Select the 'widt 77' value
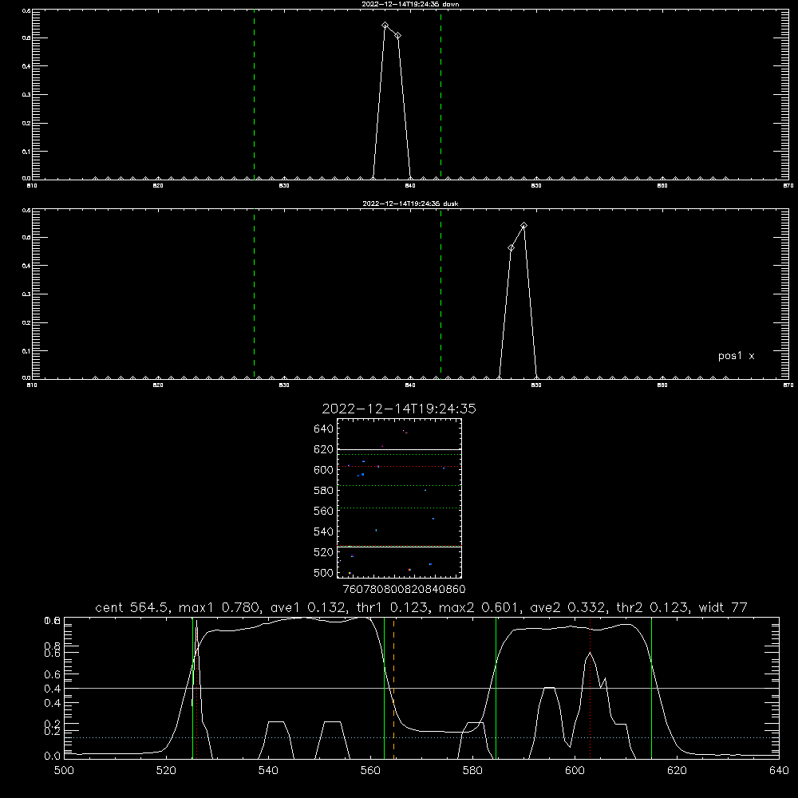Screen dimensions: 798x798 723,607
